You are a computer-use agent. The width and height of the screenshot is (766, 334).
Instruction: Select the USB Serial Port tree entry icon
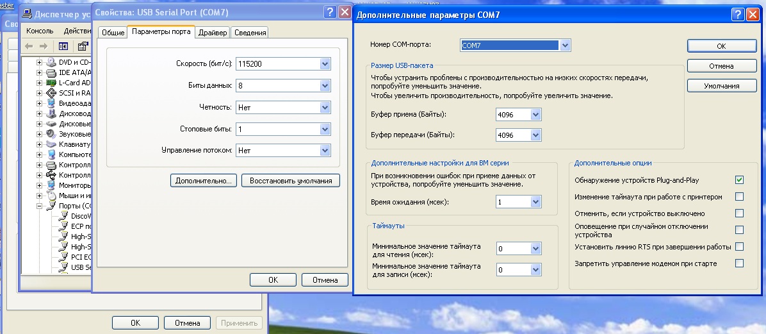click(x=63, y=267)
